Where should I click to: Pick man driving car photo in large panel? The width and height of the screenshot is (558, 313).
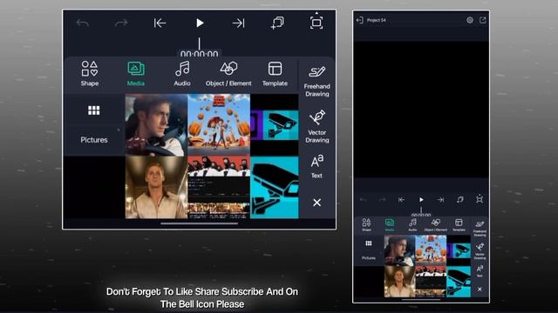coord(156,125)
